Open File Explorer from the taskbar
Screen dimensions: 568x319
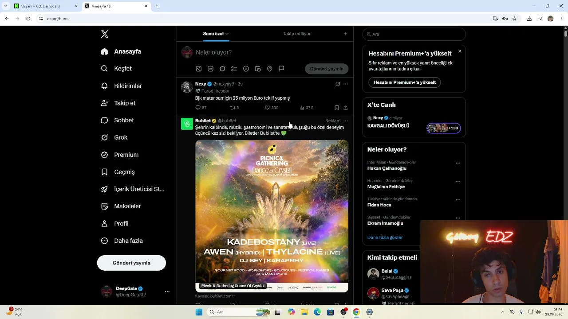tap(304, 312)
